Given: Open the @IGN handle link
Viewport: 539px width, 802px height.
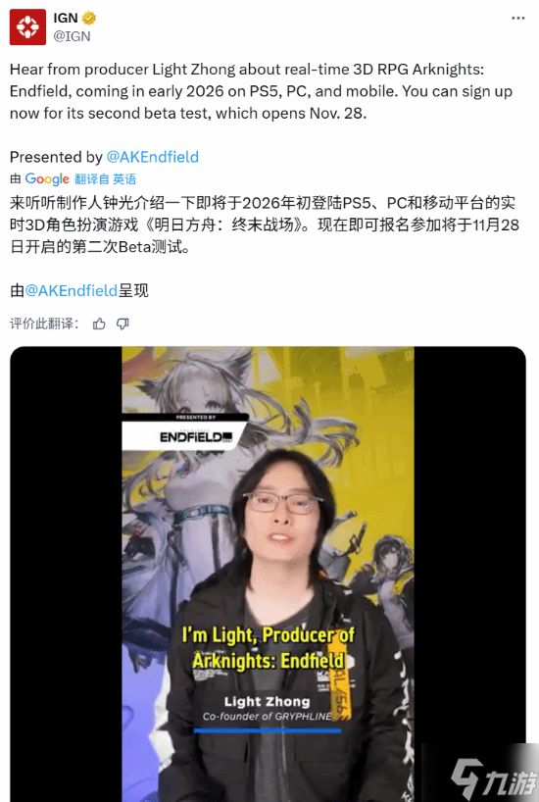Looking at the screenshot, I should click(72, 36).
